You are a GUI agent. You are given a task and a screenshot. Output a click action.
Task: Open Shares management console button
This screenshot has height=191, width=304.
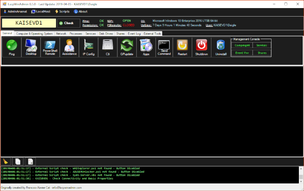coord(262,53)
